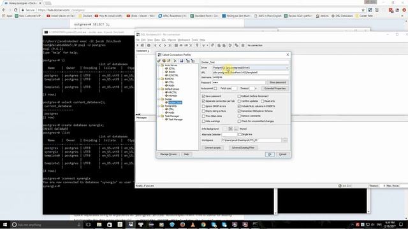Click the New profile icon in dialog toolbar

159,61
